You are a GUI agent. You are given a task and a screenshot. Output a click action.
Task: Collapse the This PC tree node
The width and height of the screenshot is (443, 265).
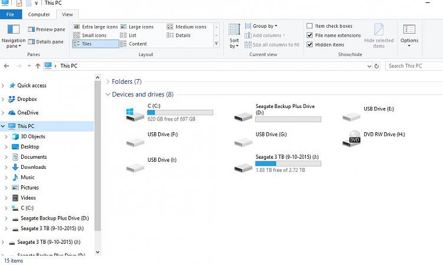[3, 126]
